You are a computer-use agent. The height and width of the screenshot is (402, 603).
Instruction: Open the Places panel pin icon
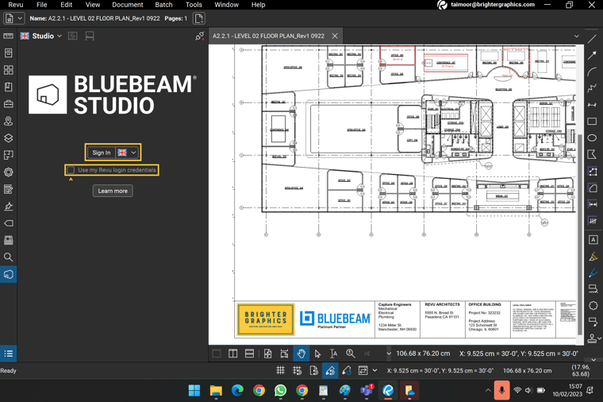point(8,121)
